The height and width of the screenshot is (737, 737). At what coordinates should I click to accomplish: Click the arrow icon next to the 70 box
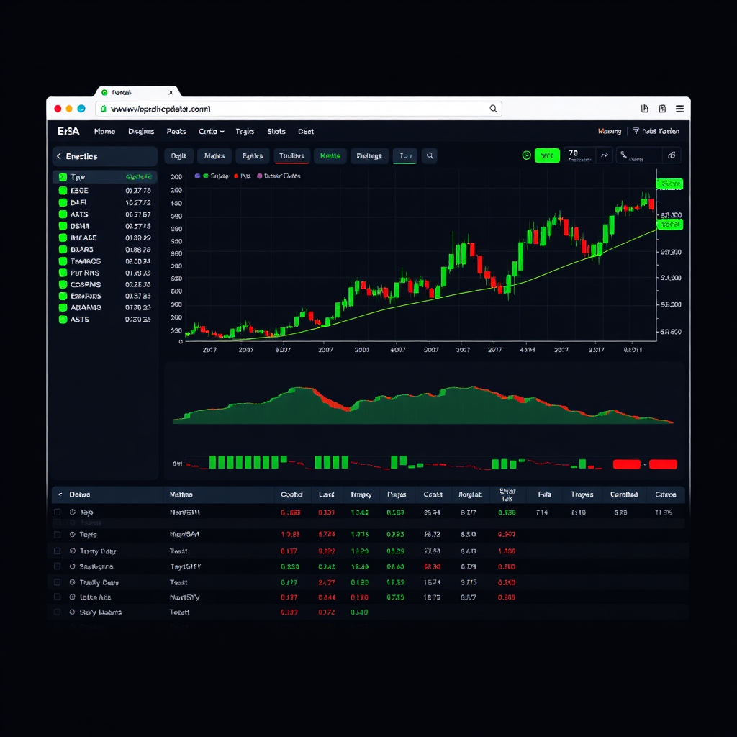click(x=605, y=155)
